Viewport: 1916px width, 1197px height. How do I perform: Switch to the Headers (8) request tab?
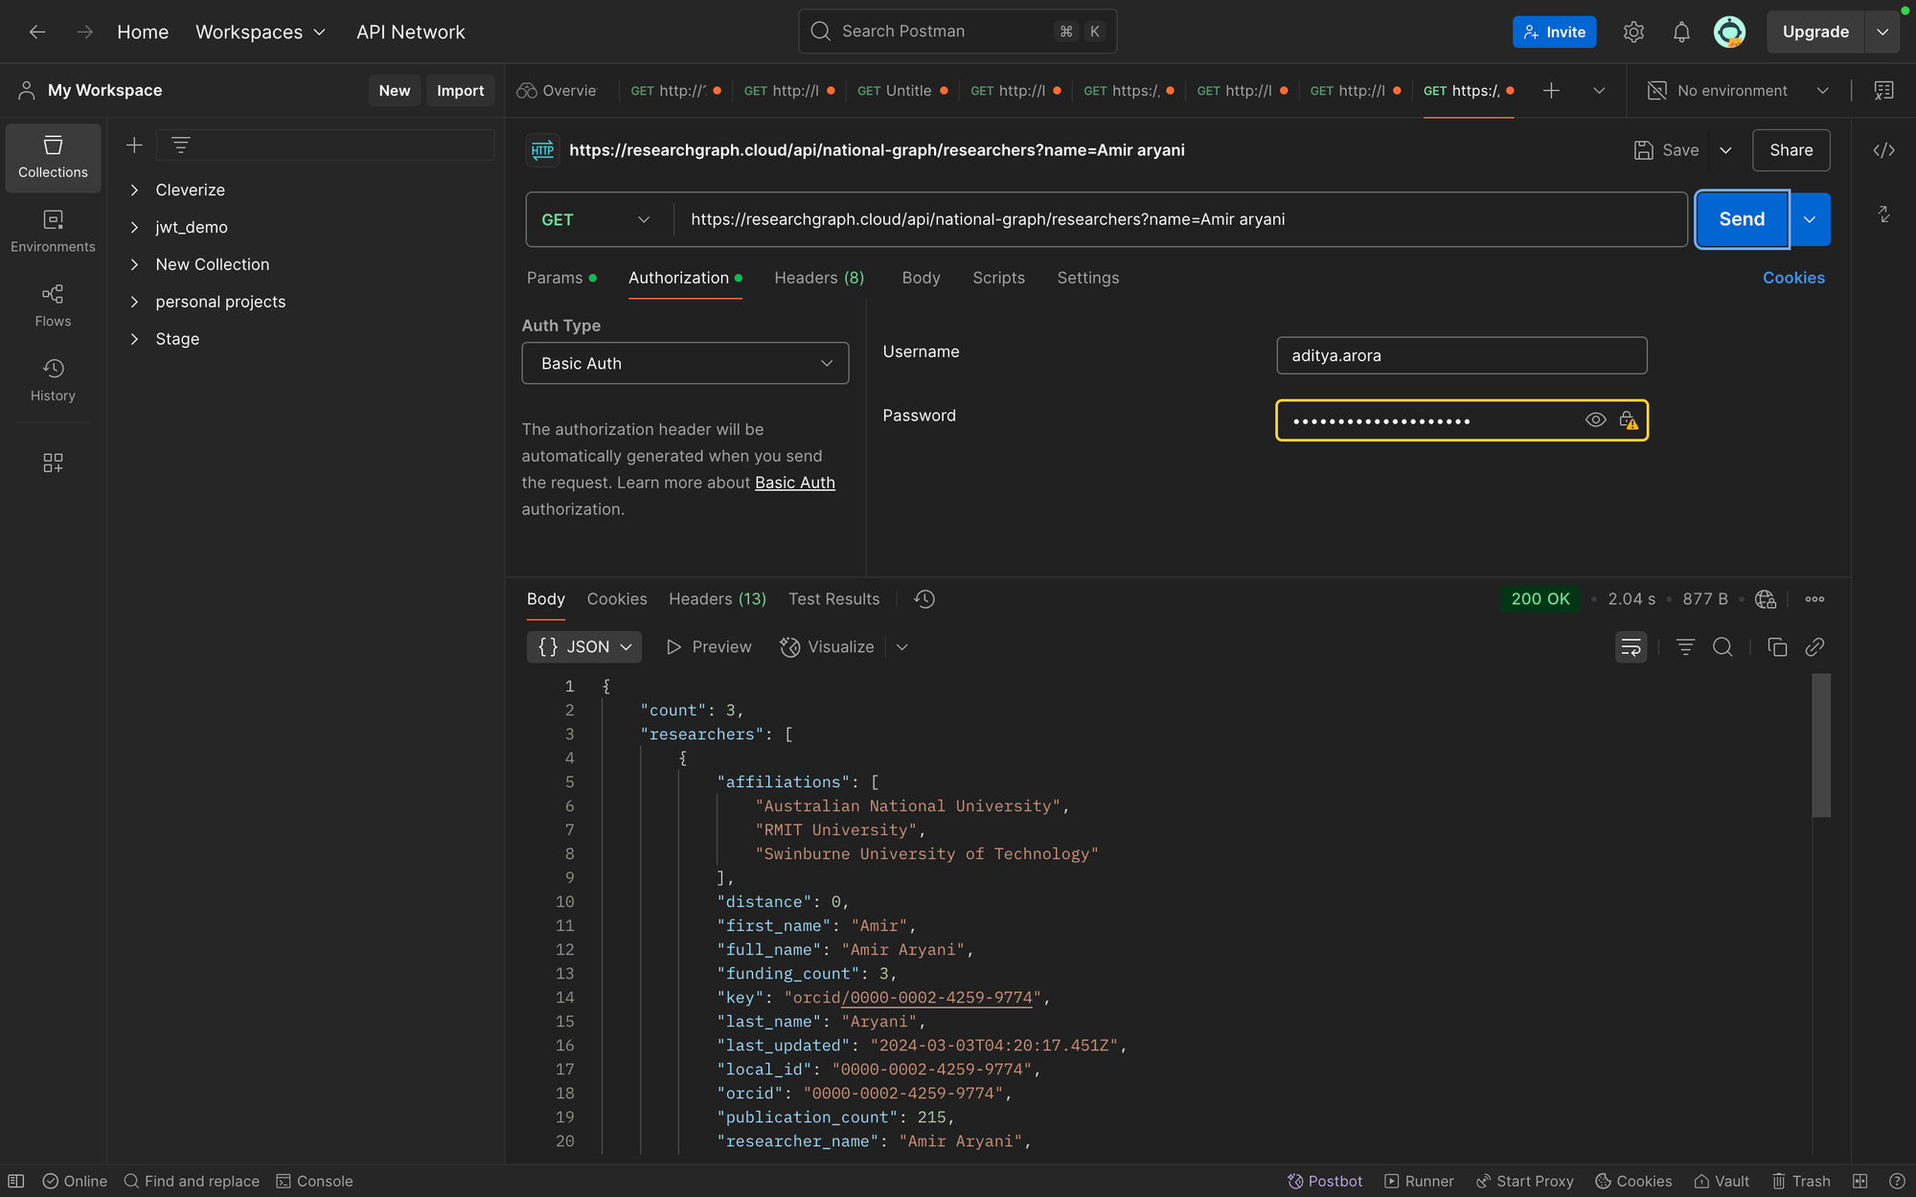click(x=819, y=278)
